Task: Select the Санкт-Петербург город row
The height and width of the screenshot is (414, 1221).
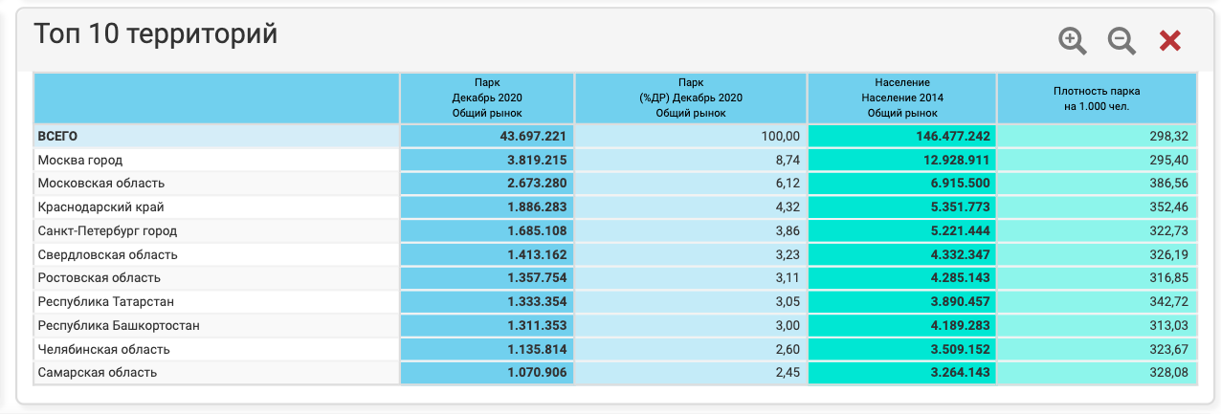Action: coord(107,231)
